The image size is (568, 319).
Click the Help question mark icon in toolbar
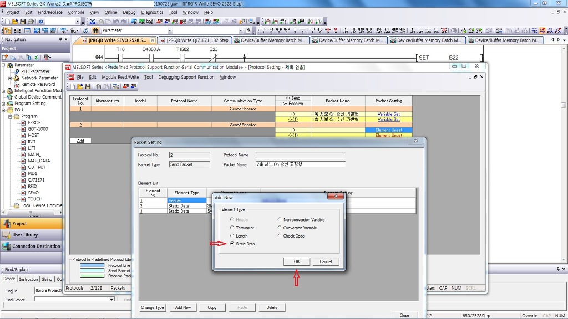pos(41,22)
